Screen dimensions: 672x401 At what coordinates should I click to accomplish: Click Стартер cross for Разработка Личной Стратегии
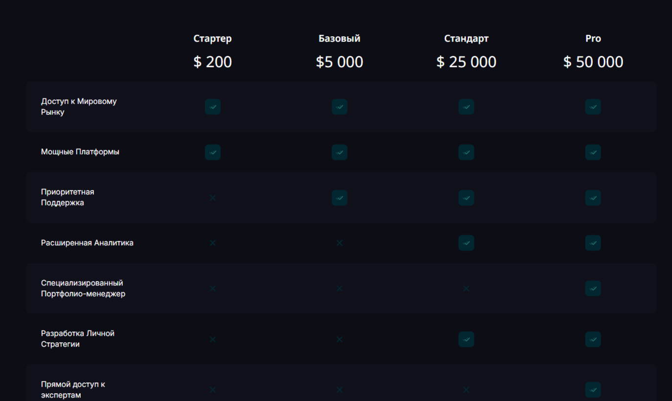click(212, 339)
